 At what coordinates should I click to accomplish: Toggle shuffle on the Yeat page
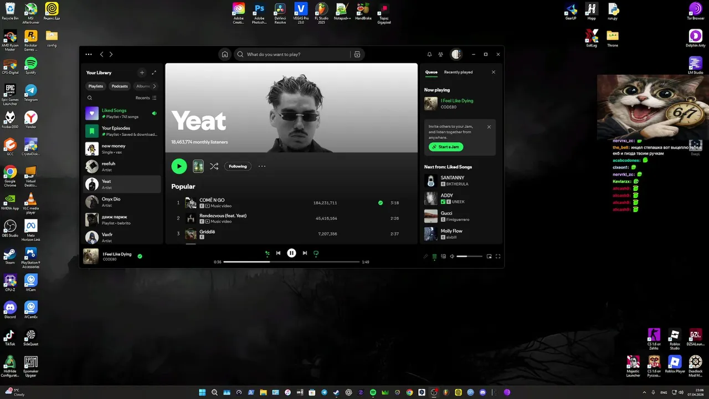coord(214,166)
